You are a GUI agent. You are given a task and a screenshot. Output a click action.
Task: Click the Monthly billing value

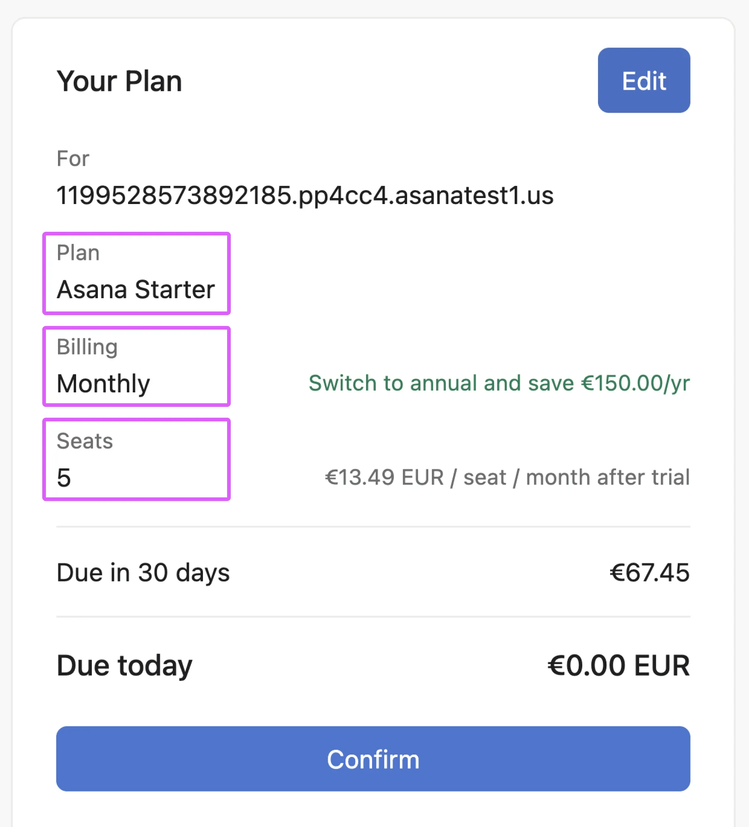(x=103, y=384)
